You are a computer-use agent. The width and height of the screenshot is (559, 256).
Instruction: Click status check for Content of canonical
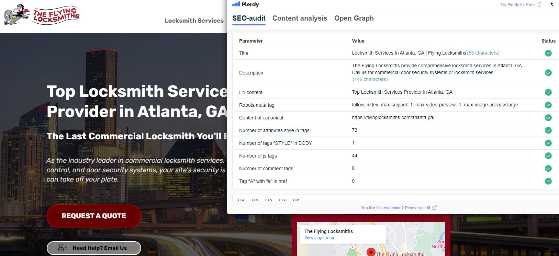[x=548, y=118]
